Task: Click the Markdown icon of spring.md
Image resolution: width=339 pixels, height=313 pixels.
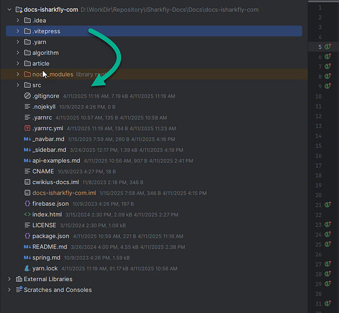Action: tap(27, 258)
